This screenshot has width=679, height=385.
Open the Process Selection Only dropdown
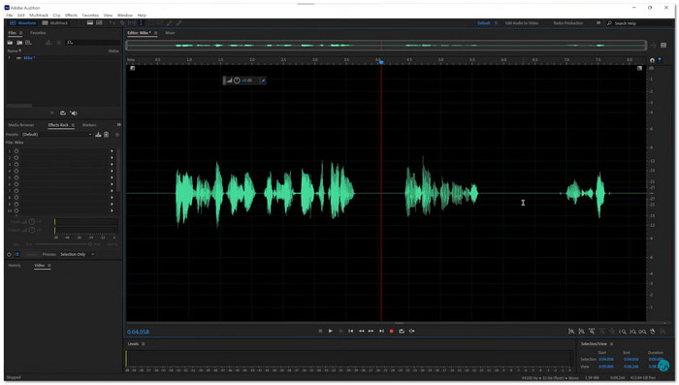point(77,254)
